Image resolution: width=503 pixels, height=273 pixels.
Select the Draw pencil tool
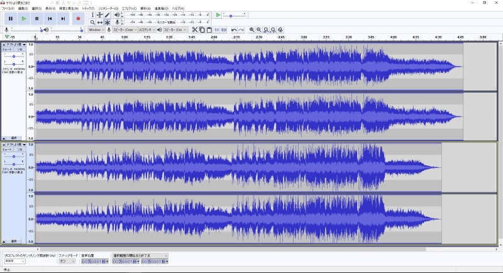107,15
